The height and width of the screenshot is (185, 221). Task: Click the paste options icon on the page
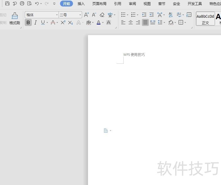[106, 130]
